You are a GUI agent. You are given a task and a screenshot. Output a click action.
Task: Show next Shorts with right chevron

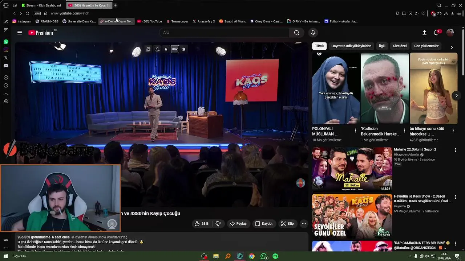[x=456, y=96]
